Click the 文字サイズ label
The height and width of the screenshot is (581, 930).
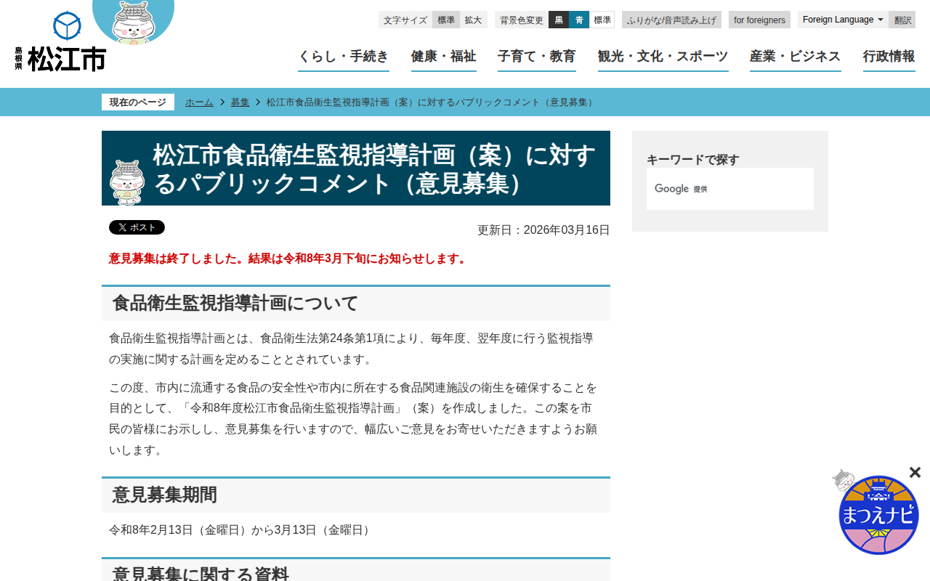pyautogui.click(x=405, y=20)
